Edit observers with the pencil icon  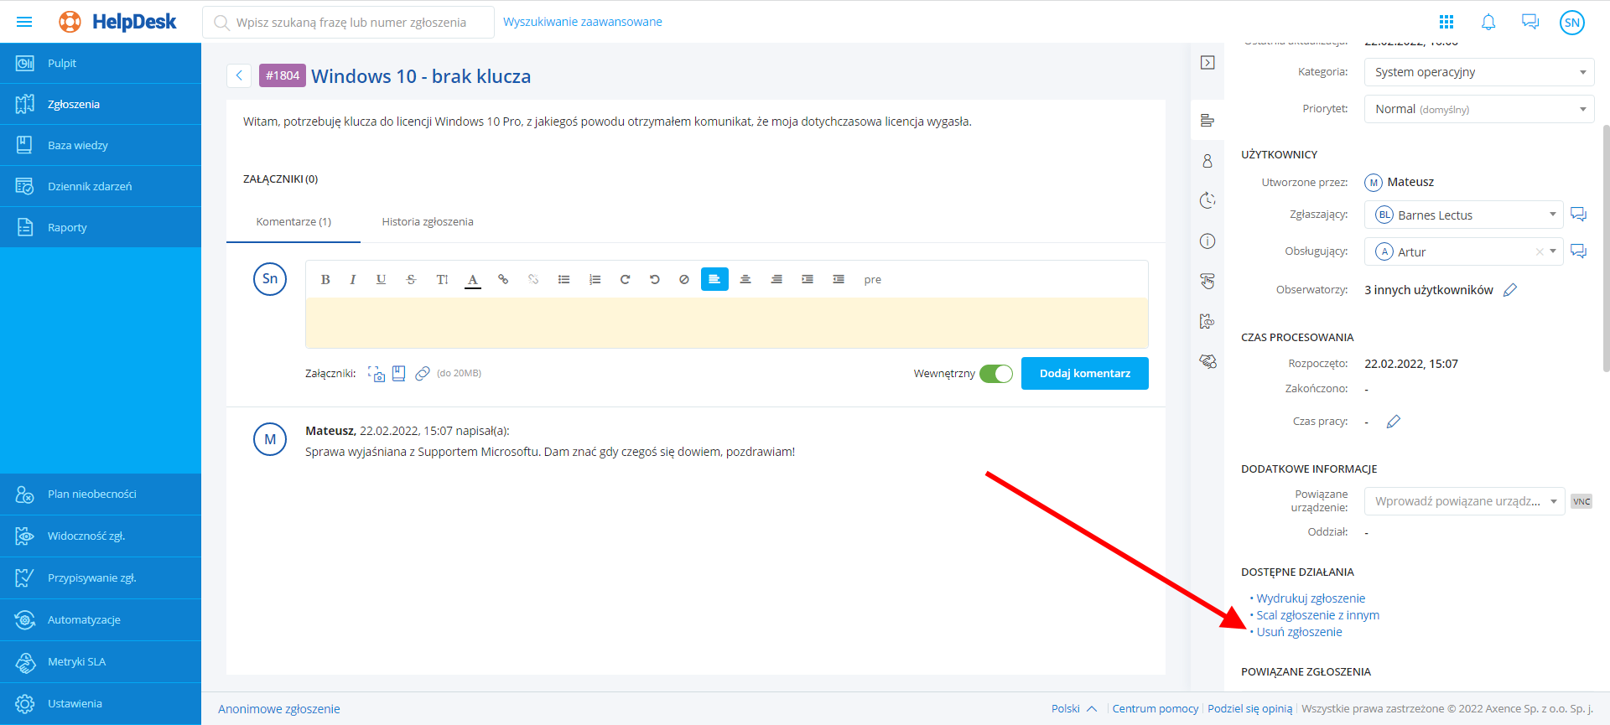tap(1510, 290)
